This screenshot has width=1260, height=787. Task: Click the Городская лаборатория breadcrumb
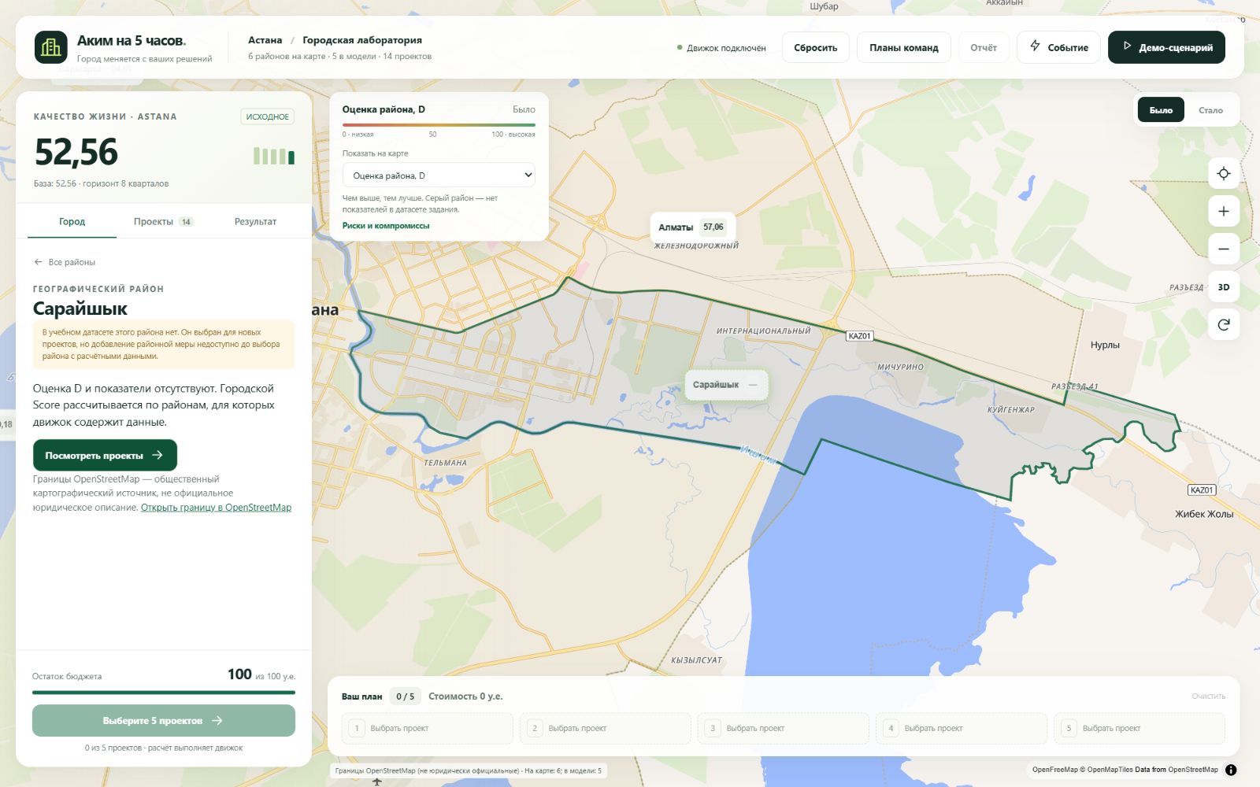click(x=362, y=40)
